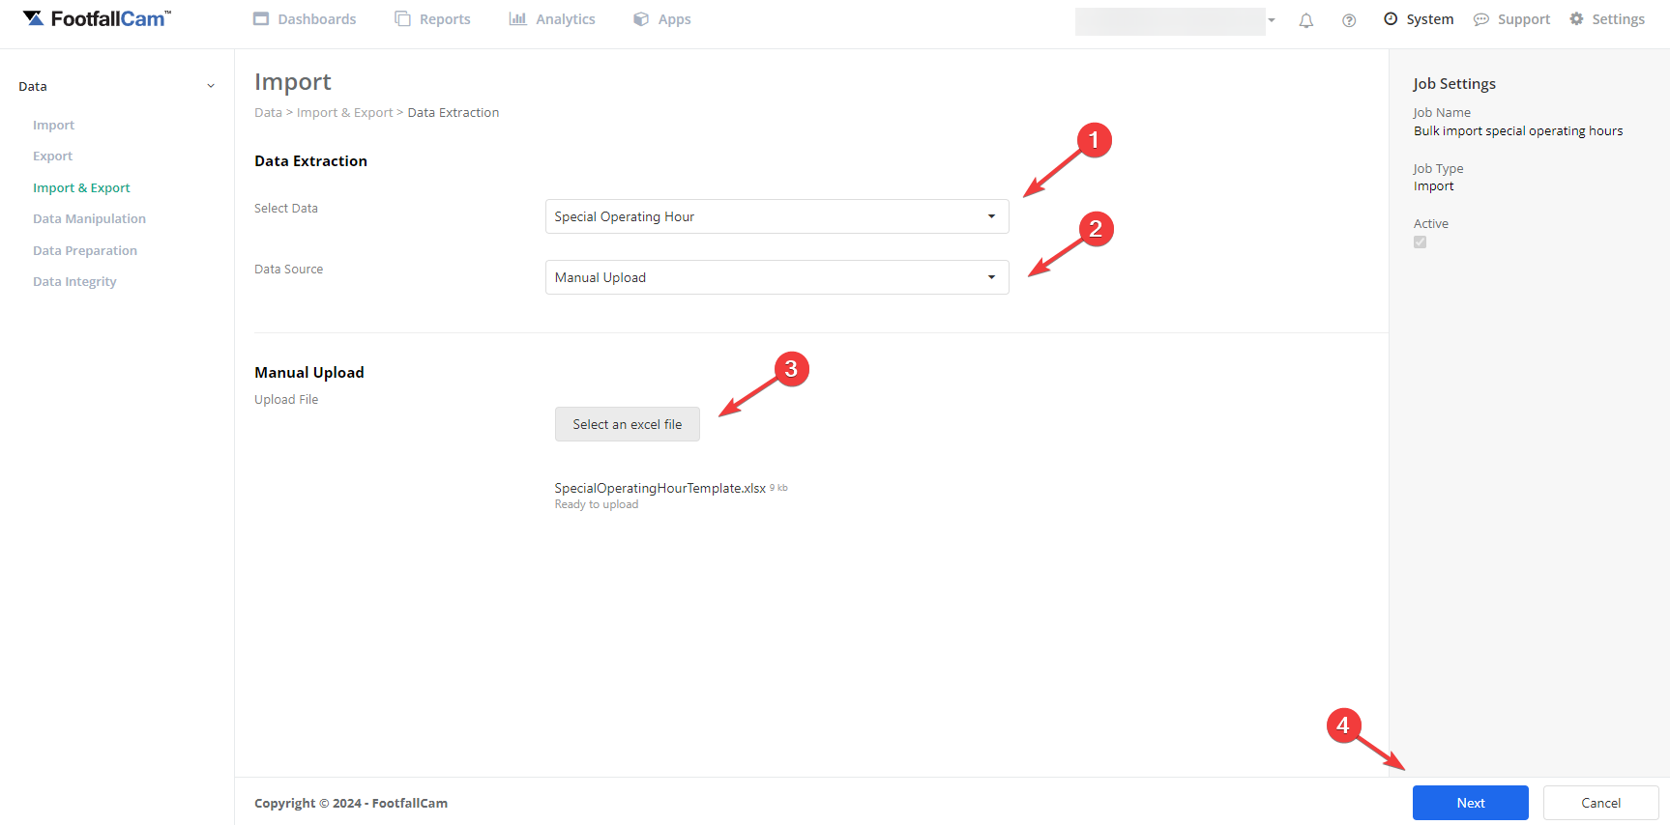Click Import & Export breadcrumb link

[x=344, y=112]
